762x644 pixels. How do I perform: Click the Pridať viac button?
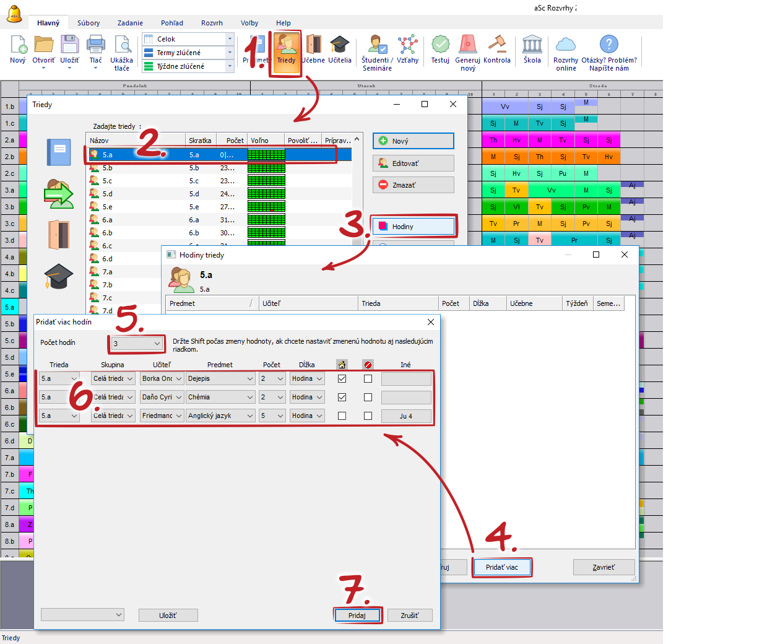(x=501, y=567)
